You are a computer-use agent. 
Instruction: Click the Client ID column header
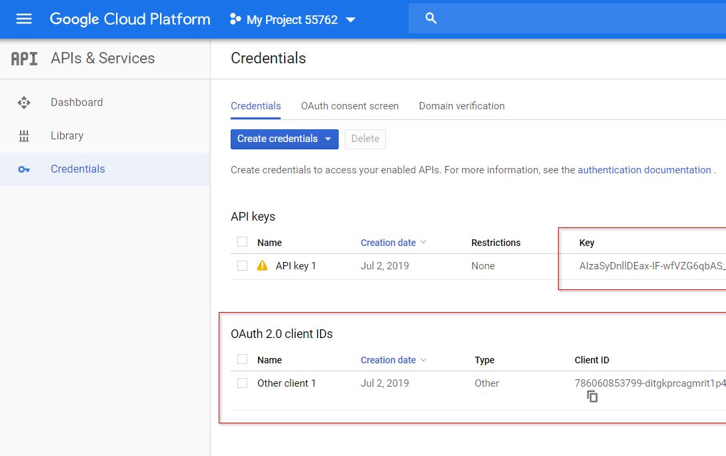592,360
